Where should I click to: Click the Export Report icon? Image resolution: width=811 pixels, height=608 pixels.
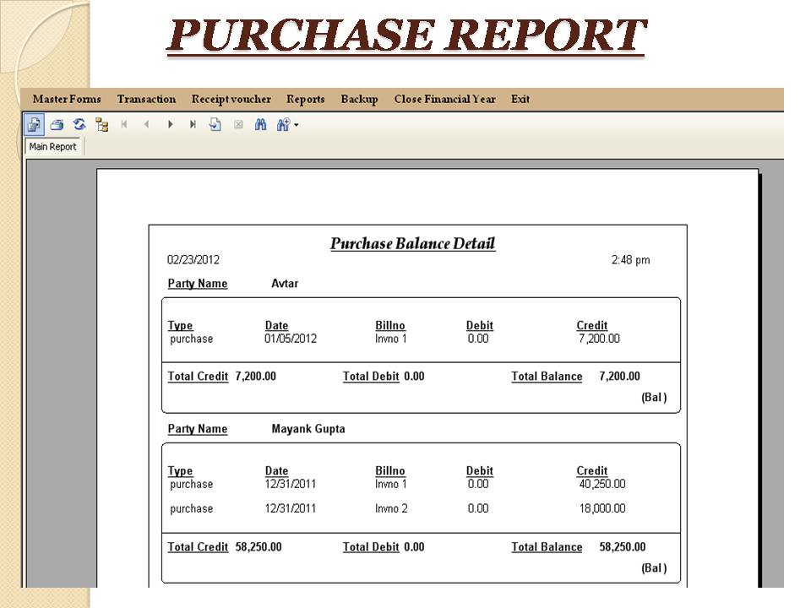pos(34,125)
